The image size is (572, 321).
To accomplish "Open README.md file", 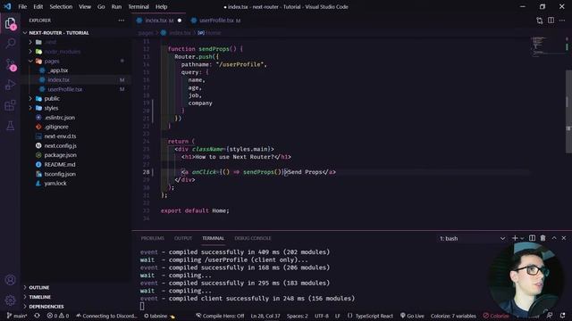I will (60, 164).
